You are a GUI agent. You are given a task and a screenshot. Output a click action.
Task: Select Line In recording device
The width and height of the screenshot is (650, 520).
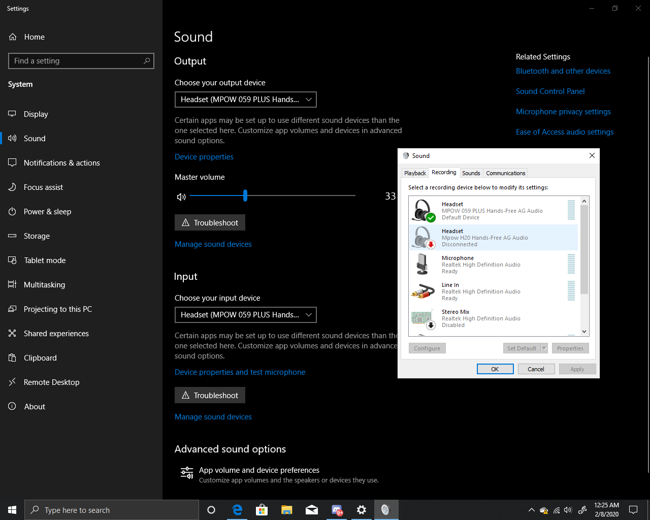pos(493,291)
